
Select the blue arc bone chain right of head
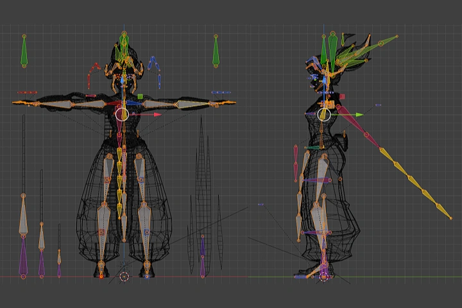tap(153, 63)
